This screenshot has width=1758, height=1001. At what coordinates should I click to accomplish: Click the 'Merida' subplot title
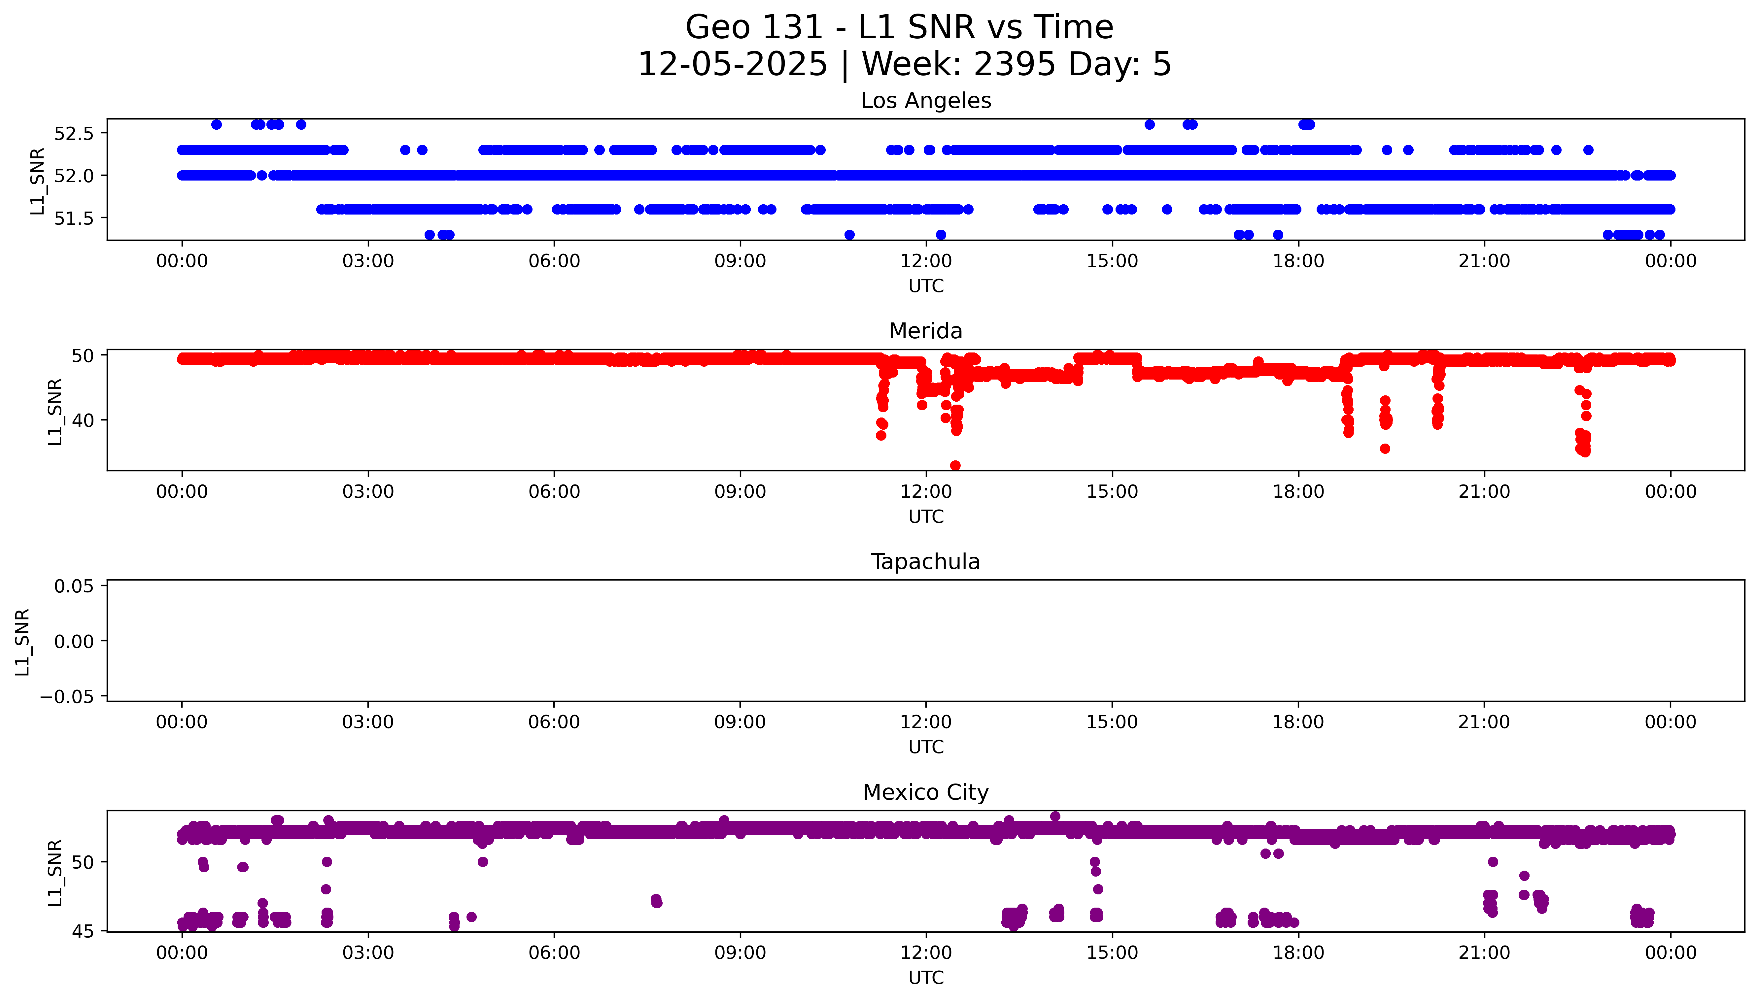pos(925,331)
